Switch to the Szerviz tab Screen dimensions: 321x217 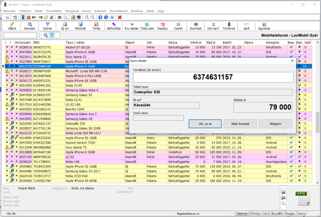pyautogui.click(x=301, y=213)
